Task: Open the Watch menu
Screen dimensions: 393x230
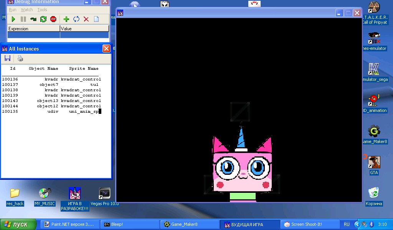Action: click(x=27, y=10)
